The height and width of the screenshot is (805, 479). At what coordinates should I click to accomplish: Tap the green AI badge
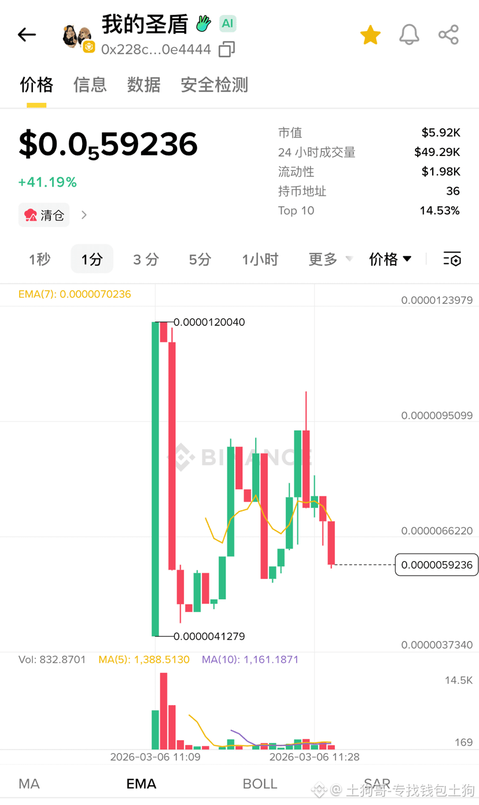click(x=228, y=24)
